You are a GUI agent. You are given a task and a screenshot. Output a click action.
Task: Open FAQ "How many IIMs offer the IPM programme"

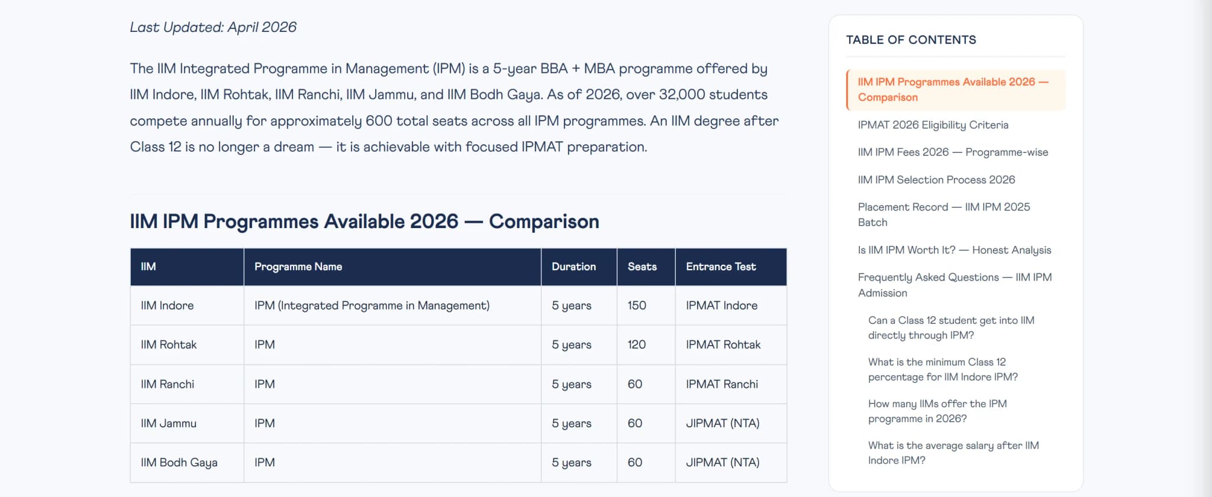coord(937,411)
